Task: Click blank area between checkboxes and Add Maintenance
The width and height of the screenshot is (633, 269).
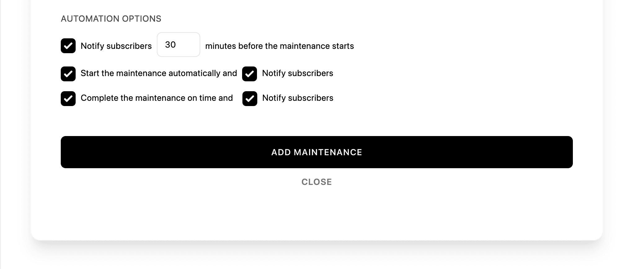Action: [x=317, y=121]
